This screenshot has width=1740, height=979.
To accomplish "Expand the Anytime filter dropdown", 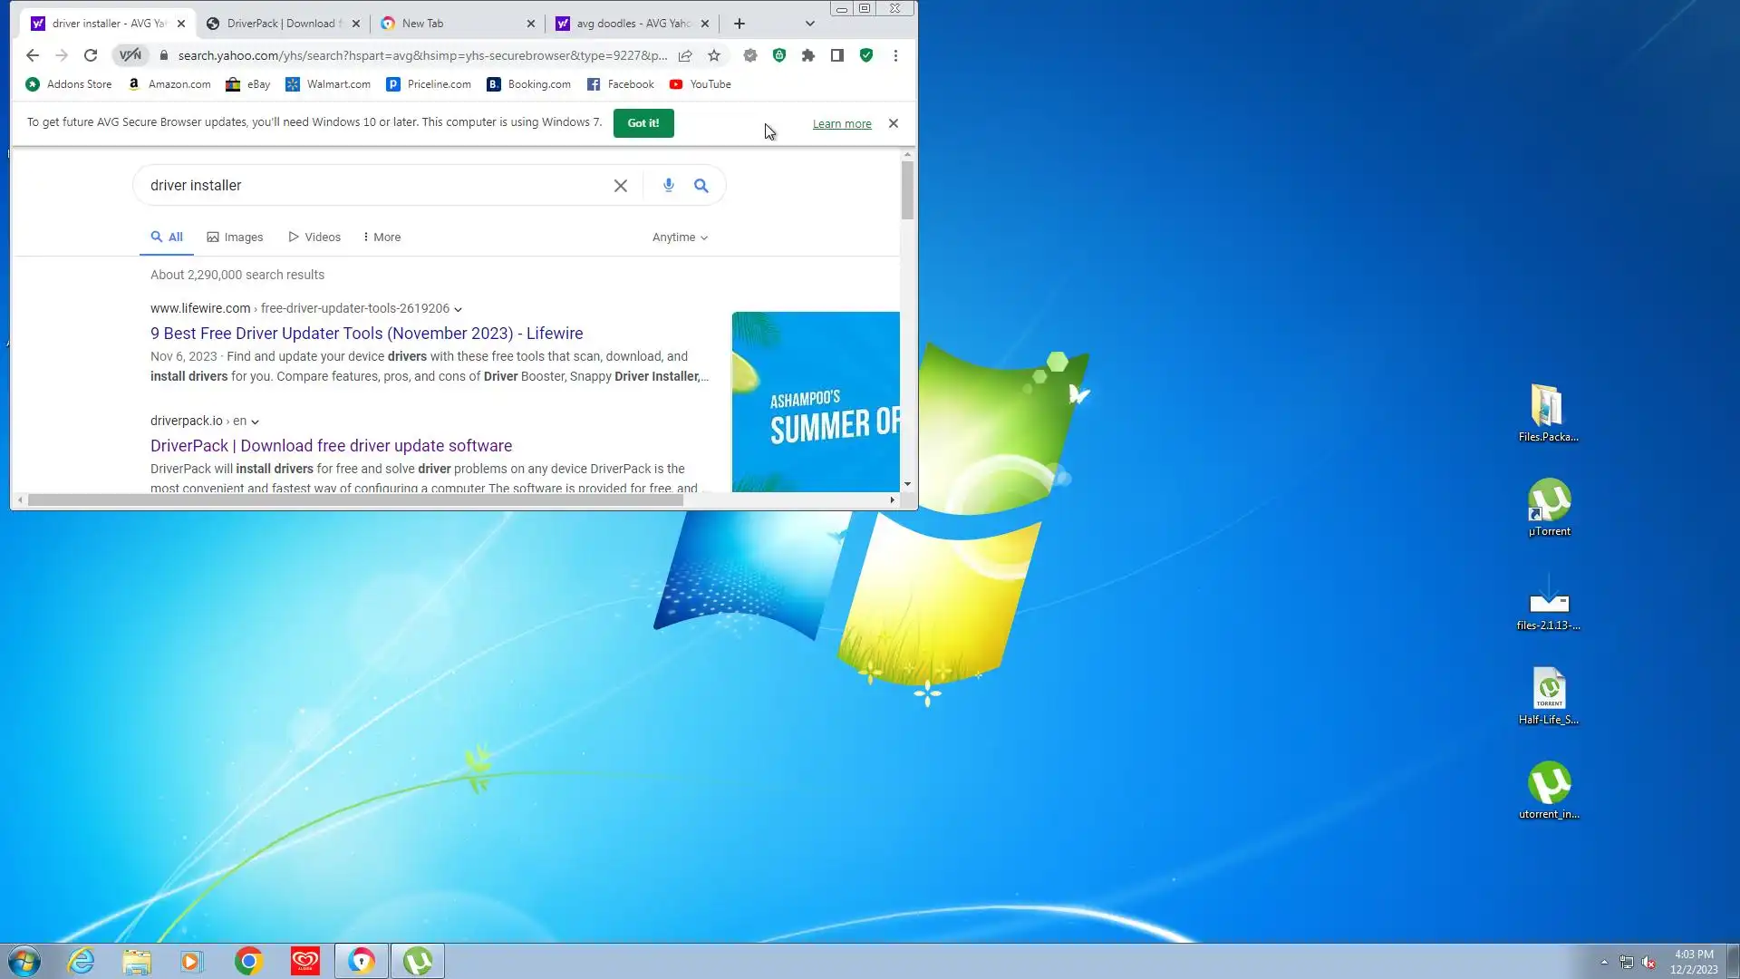I will [680, 237].
